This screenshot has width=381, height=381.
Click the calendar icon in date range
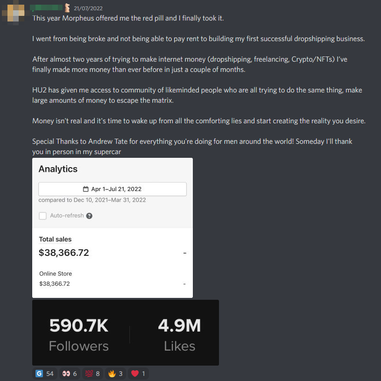85,189
